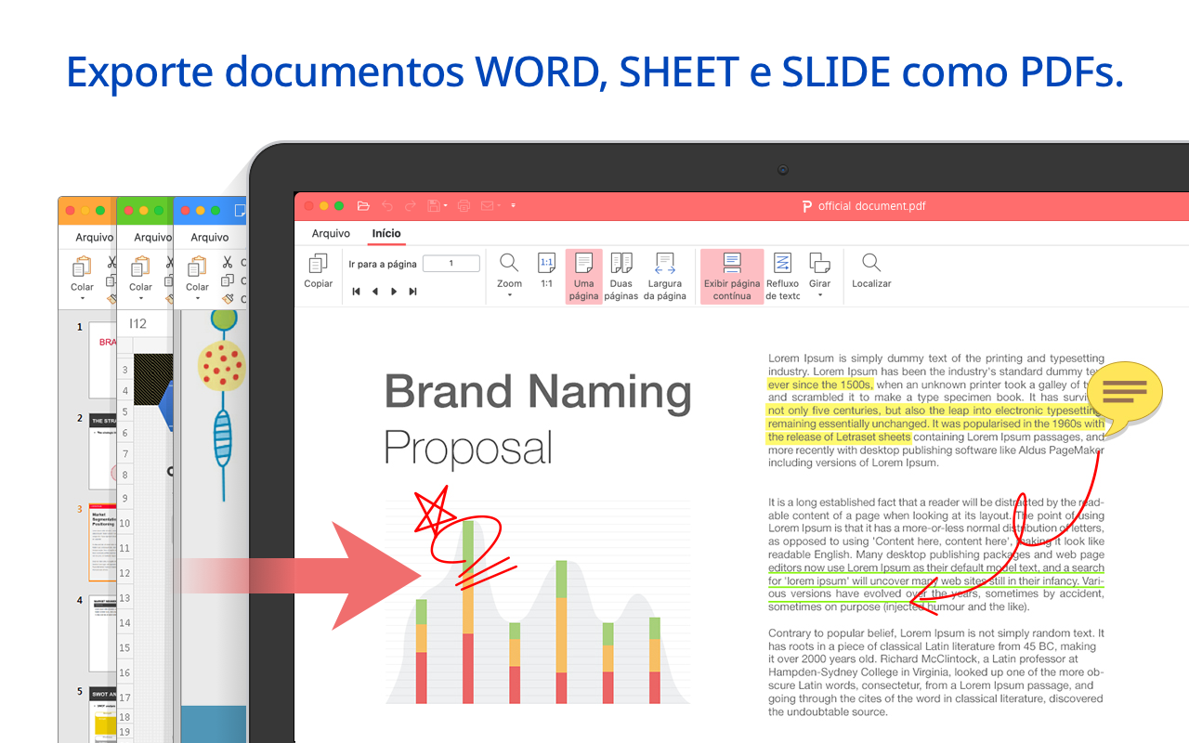The height and width of the screenshot is (743, 1189).
Task: Select the Início tab
Action: pos(386,233)
